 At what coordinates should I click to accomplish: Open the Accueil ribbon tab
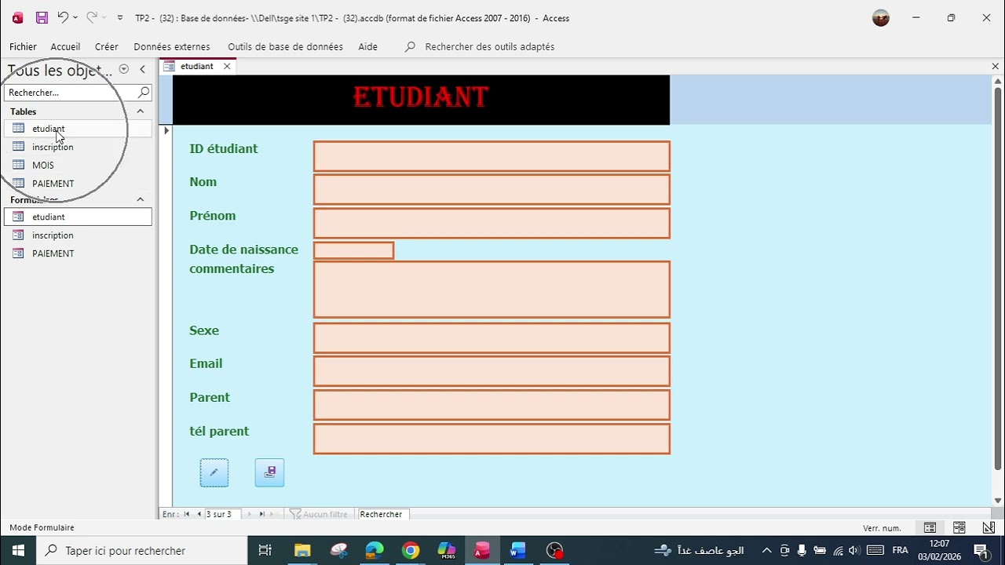(x=65, y=46)
